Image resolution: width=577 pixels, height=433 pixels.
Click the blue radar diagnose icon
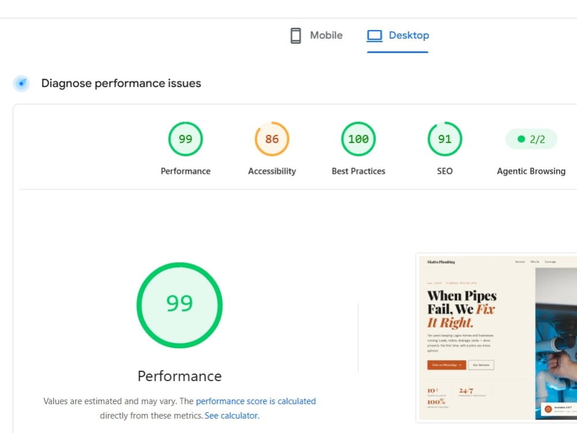pyautogui.click(x=21, y=83)
